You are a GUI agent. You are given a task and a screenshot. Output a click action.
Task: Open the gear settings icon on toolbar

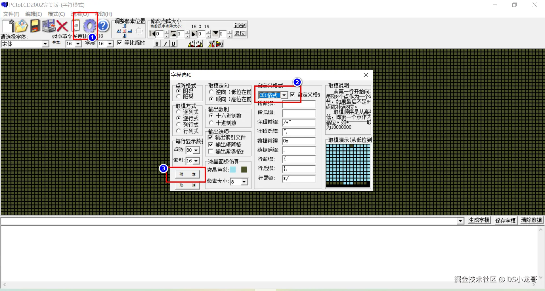point(89,25)
